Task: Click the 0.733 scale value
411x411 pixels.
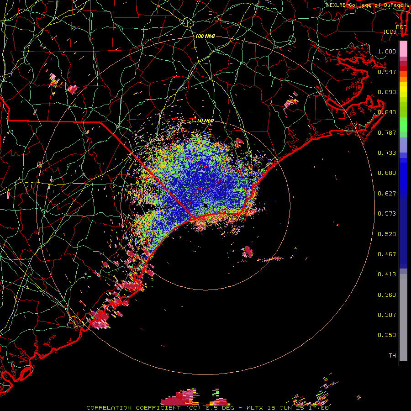Action: tap(387, 153)
